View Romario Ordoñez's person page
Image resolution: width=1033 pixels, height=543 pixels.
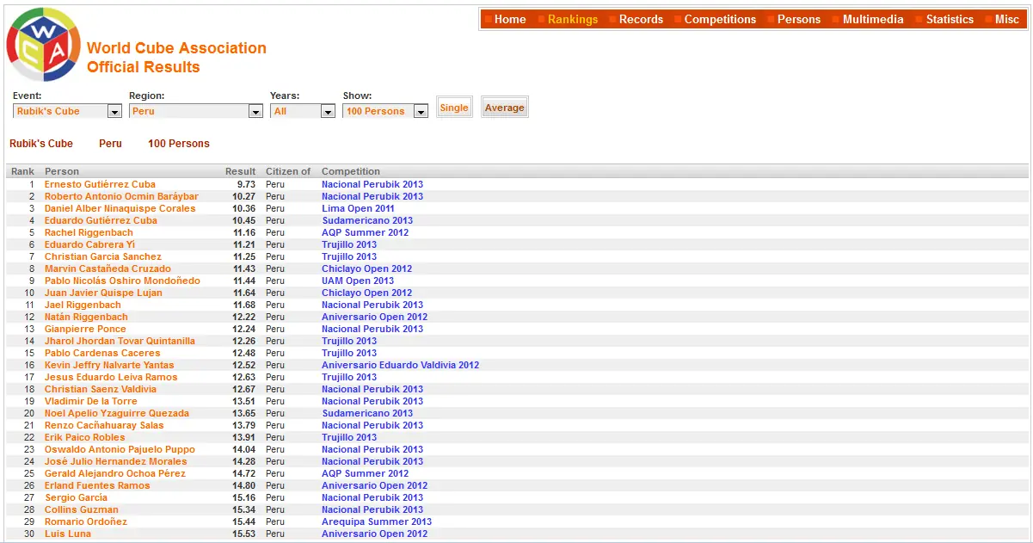[86, 521]
